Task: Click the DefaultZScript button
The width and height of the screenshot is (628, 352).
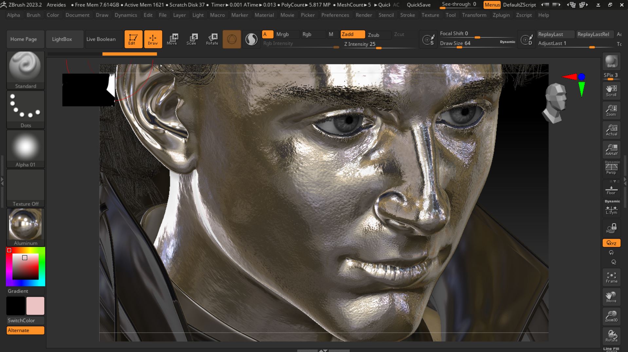Action: pos(519,5)
